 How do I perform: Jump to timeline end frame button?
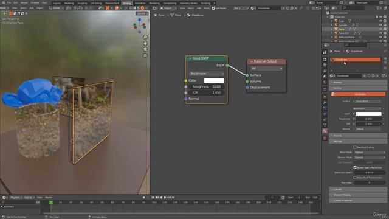(x=173, y=198)
